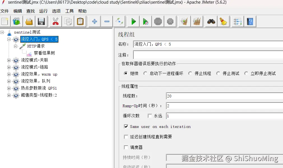Image resolution: width=283 pixels, height=168 pixels.
Task: Click the grey Stop icon
Action: pos(158,22)
